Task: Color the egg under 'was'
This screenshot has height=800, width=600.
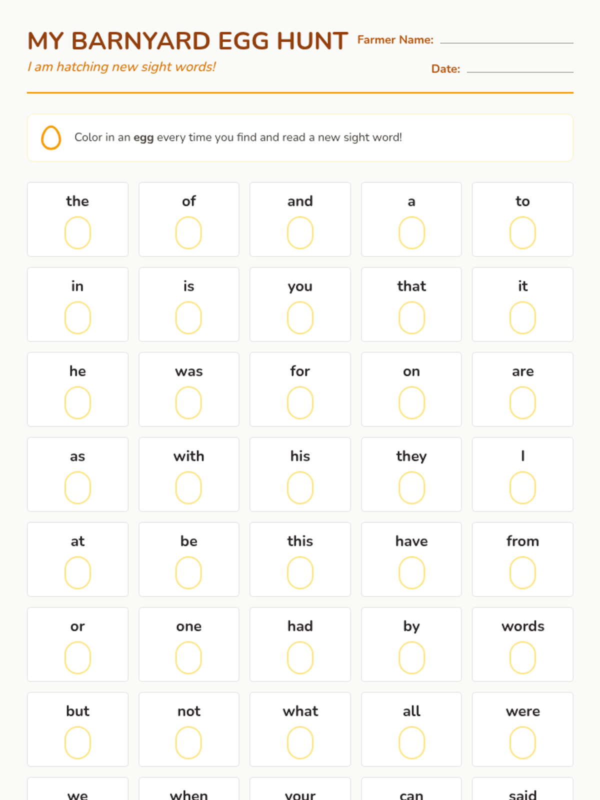Action: click(188, 402)
